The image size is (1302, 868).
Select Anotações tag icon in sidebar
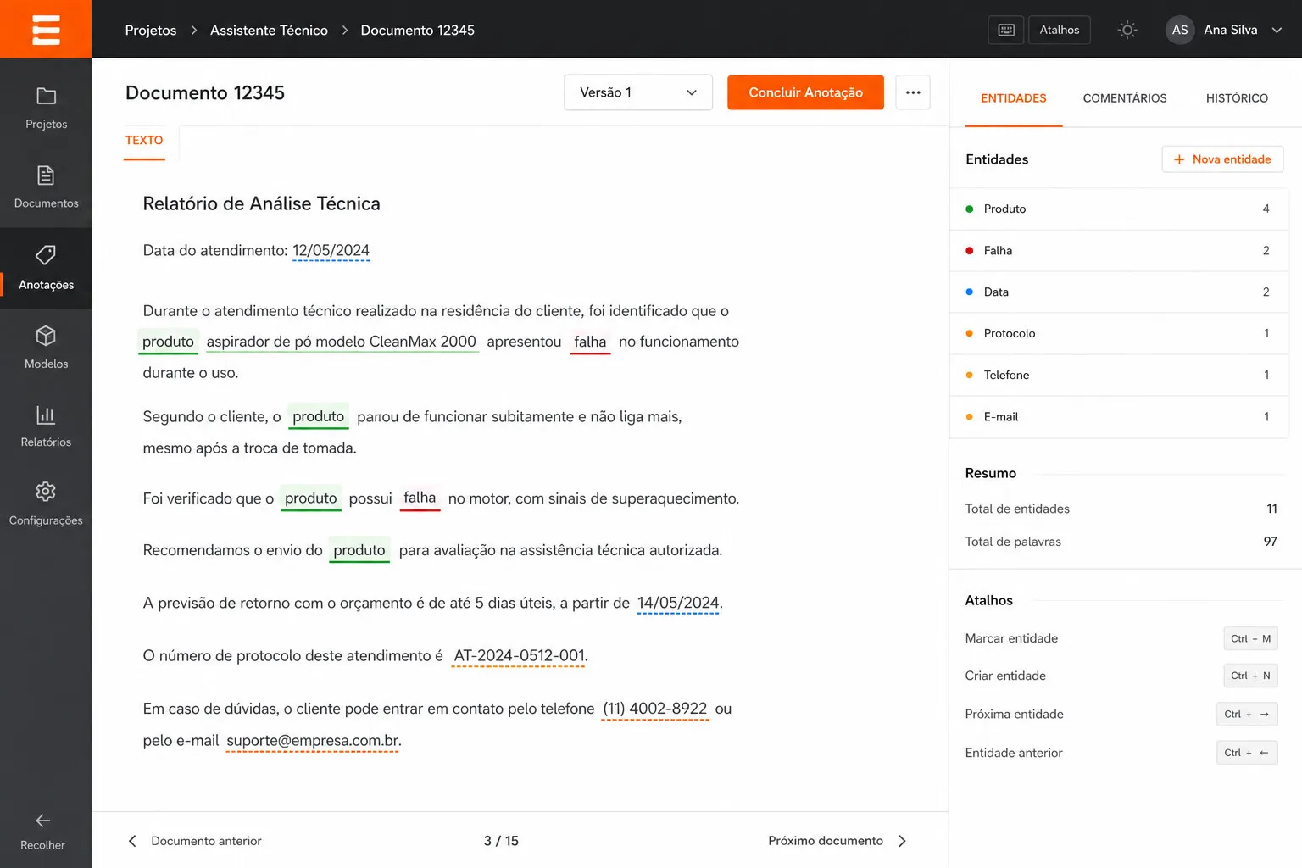point(46,255)
